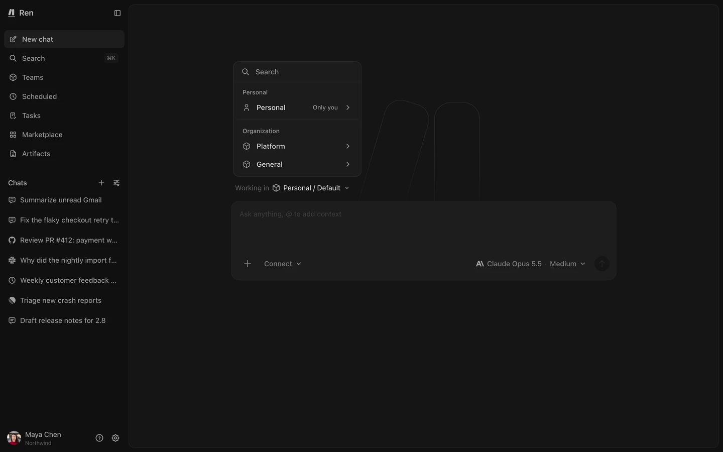Click the cube icon beside Platform
Image resolution: width=723 pixels, height=452 pixels.
pos(247,146)
